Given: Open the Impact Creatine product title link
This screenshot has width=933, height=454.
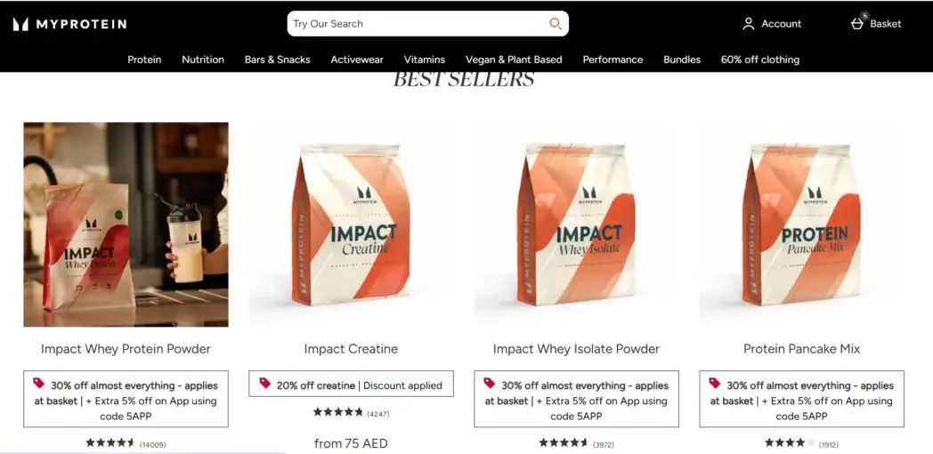Looking at the screenshot, I should pyautogui.click(x=351, y=349).
